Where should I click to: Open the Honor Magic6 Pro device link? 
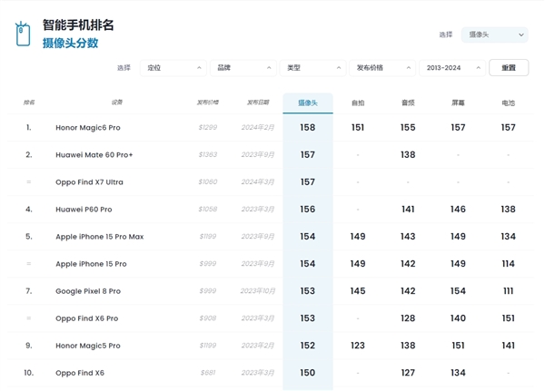[x=87, y=128]
